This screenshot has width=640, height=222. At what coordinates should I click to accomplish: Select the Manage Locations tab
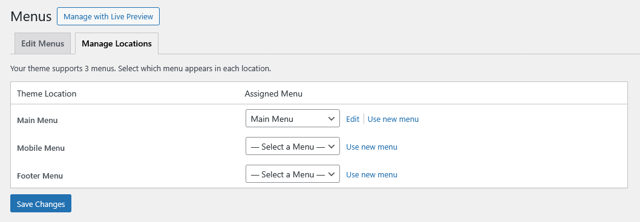(117, 43)
